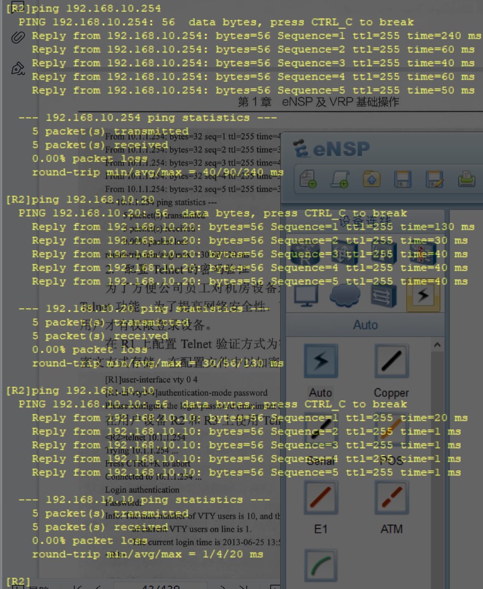The width and height of the screenshot is (483, 589).
Task: Choose the green curved cable below E1
Action: pos(320,566)
